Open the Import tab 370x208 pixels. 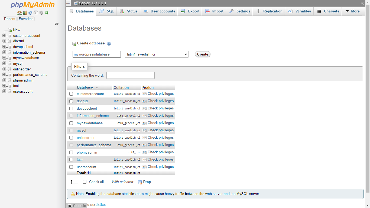tap(214, 11)
